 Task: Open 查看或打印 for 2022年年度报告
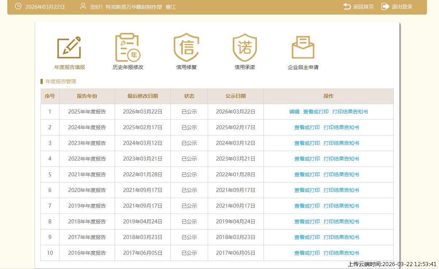point(307,159)
